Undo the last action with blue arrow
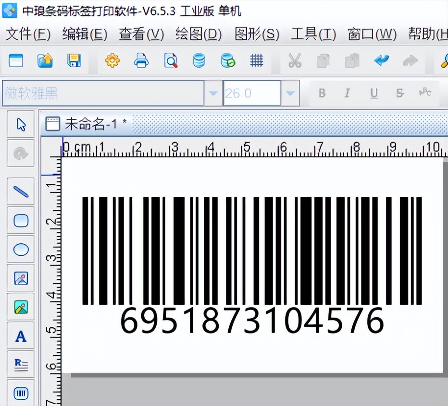Viewport: 448px width, 406px height. [x=382, y=60]
